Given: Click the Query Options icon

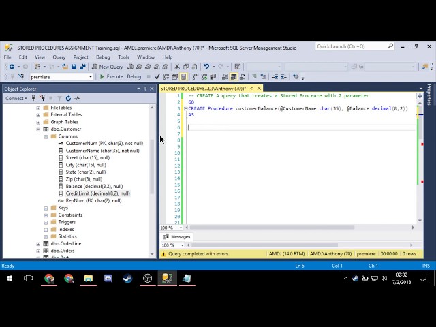Looking at the screenshot, I should click(x=175, y=77).
